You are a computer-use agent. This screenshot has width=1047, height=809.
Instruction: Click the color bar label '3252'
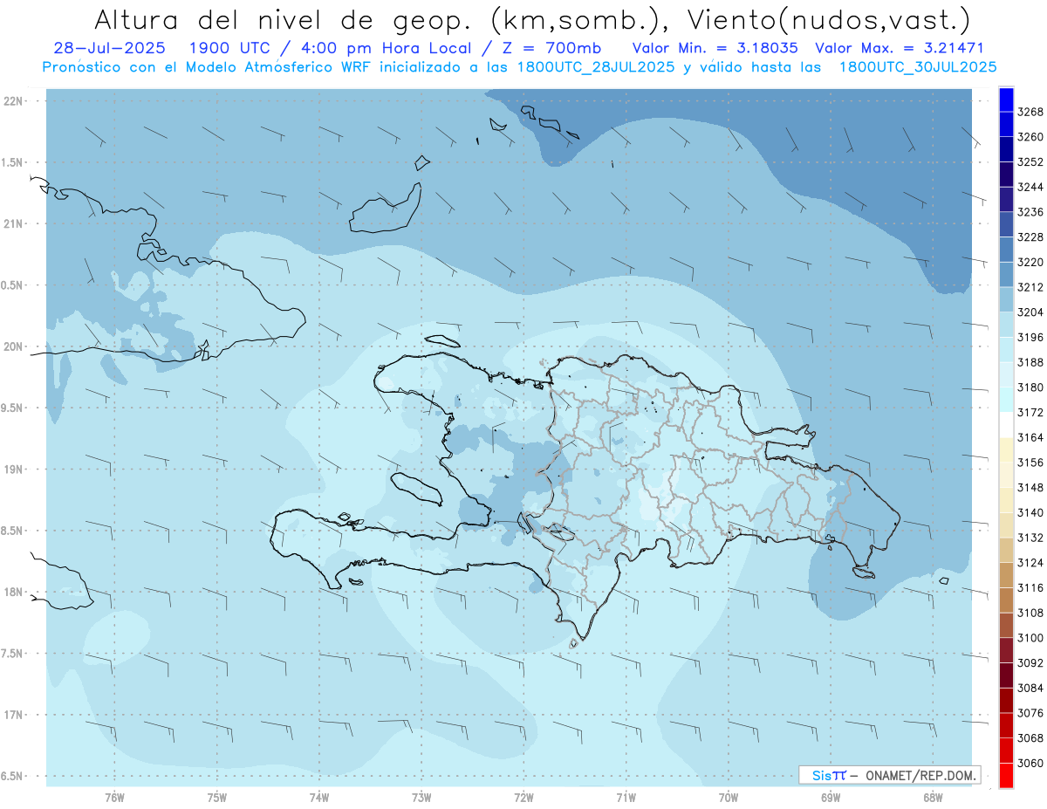click(1030, 162)
